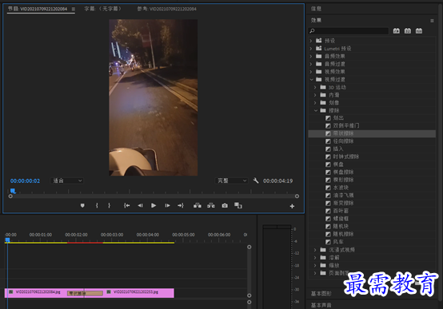The height and width of the screenshot is (309, 443).
Task: Select the 随机块 transition
Action: coord(341,226)
